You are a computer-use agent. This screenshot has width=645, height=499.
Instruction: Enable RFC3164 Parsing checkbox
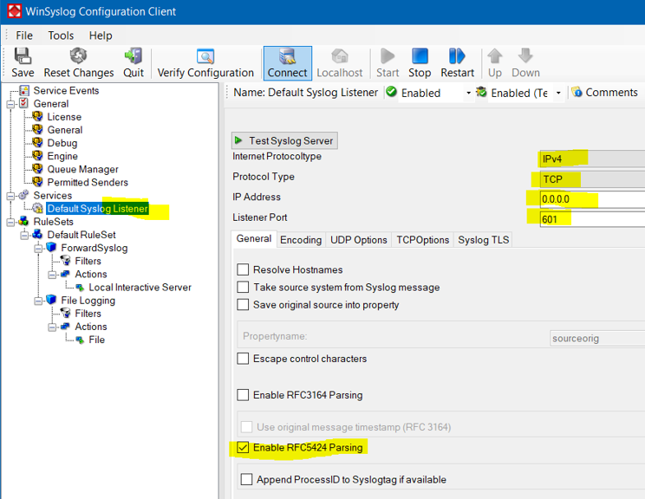(x=243, y=395)
